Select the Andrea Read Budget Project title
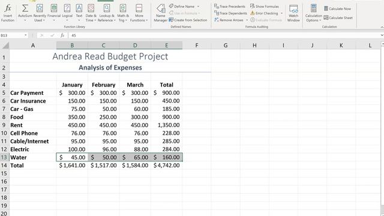Screen dimensions: 384x216 (110, 56)
